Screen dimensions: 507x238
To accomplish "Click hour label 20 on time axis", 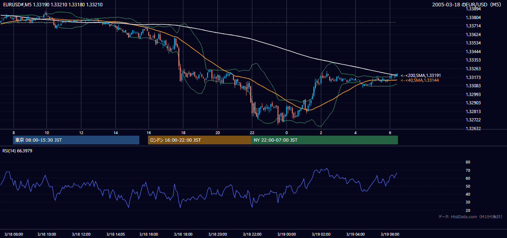I will [218, 132].
